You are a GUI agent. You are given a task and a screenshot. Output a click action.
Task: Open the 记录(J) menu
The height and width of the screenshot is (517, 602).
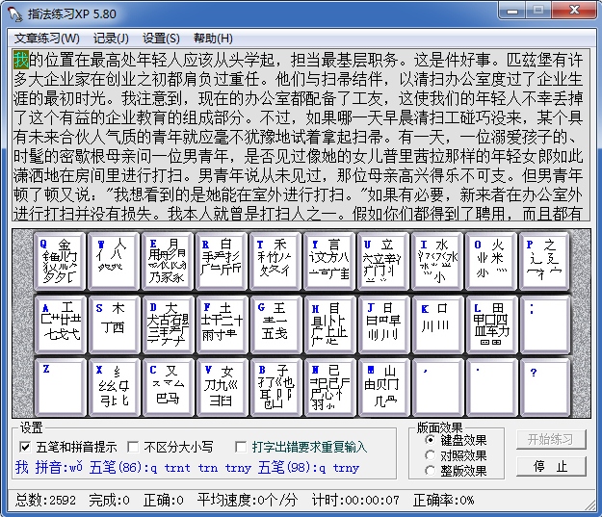click(x=111, y=39)
